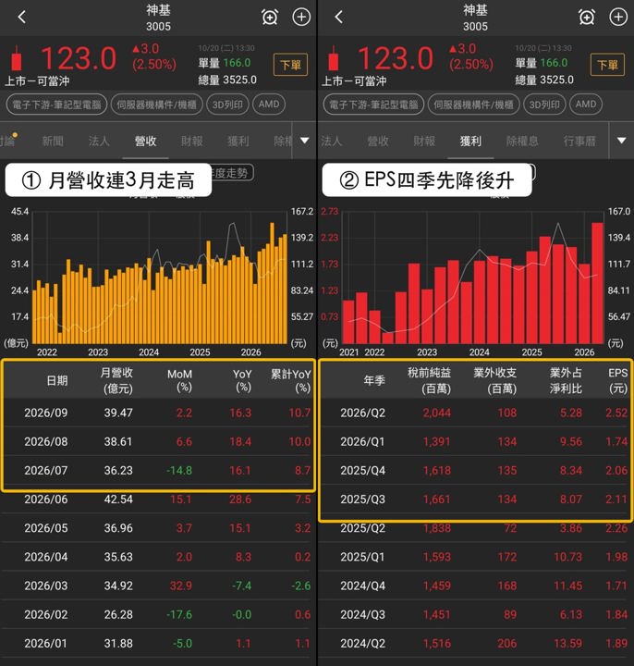Tap the 稅前純益 column header
The height and width of the screenshot is (666, 634).
click(x=429, y=380)
